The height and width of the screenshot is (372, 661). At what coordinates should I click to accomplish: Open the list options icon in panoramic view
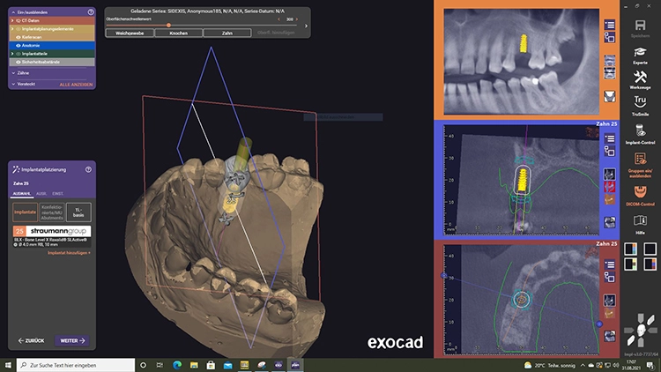pyautogui.click(x=610, y=25)
